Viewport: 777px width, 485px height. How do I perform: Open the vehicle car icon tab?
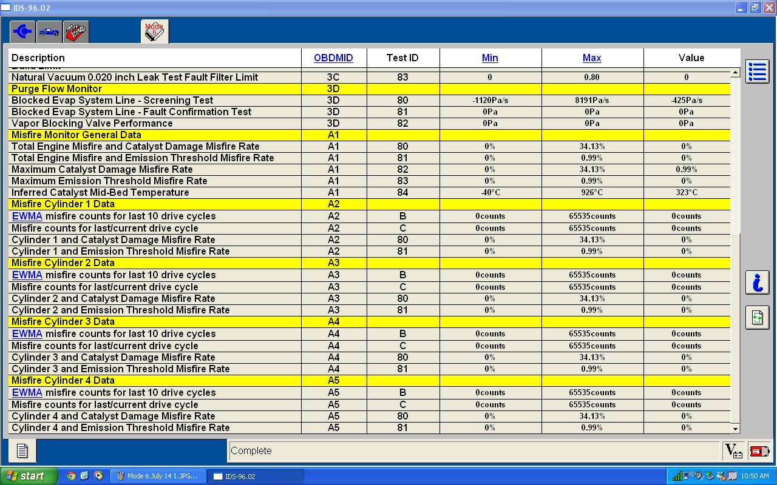tap(49, 32)
